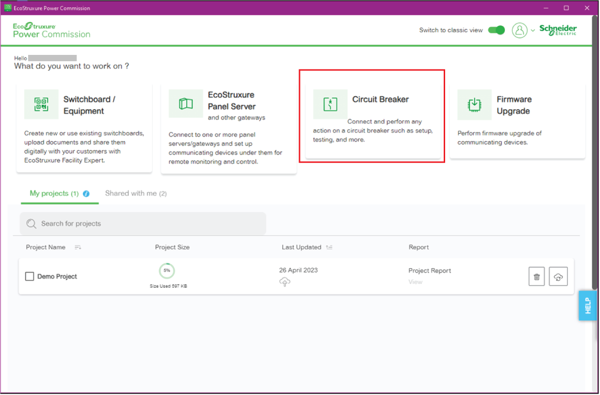Click the Circuit Breaker icon
Viewport: 600px width, 395px height.
330,104
